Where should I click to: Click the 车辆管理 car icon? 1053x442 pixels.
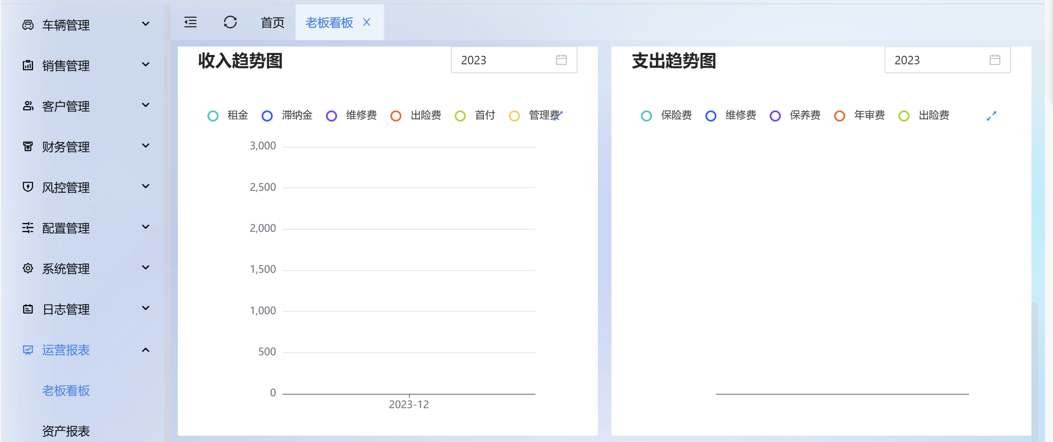[28, 25]
